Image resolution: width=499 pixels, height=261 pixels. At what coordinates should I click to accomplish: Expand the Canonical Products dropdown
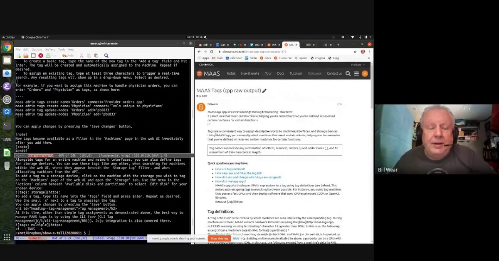click(x=357, y=65)
